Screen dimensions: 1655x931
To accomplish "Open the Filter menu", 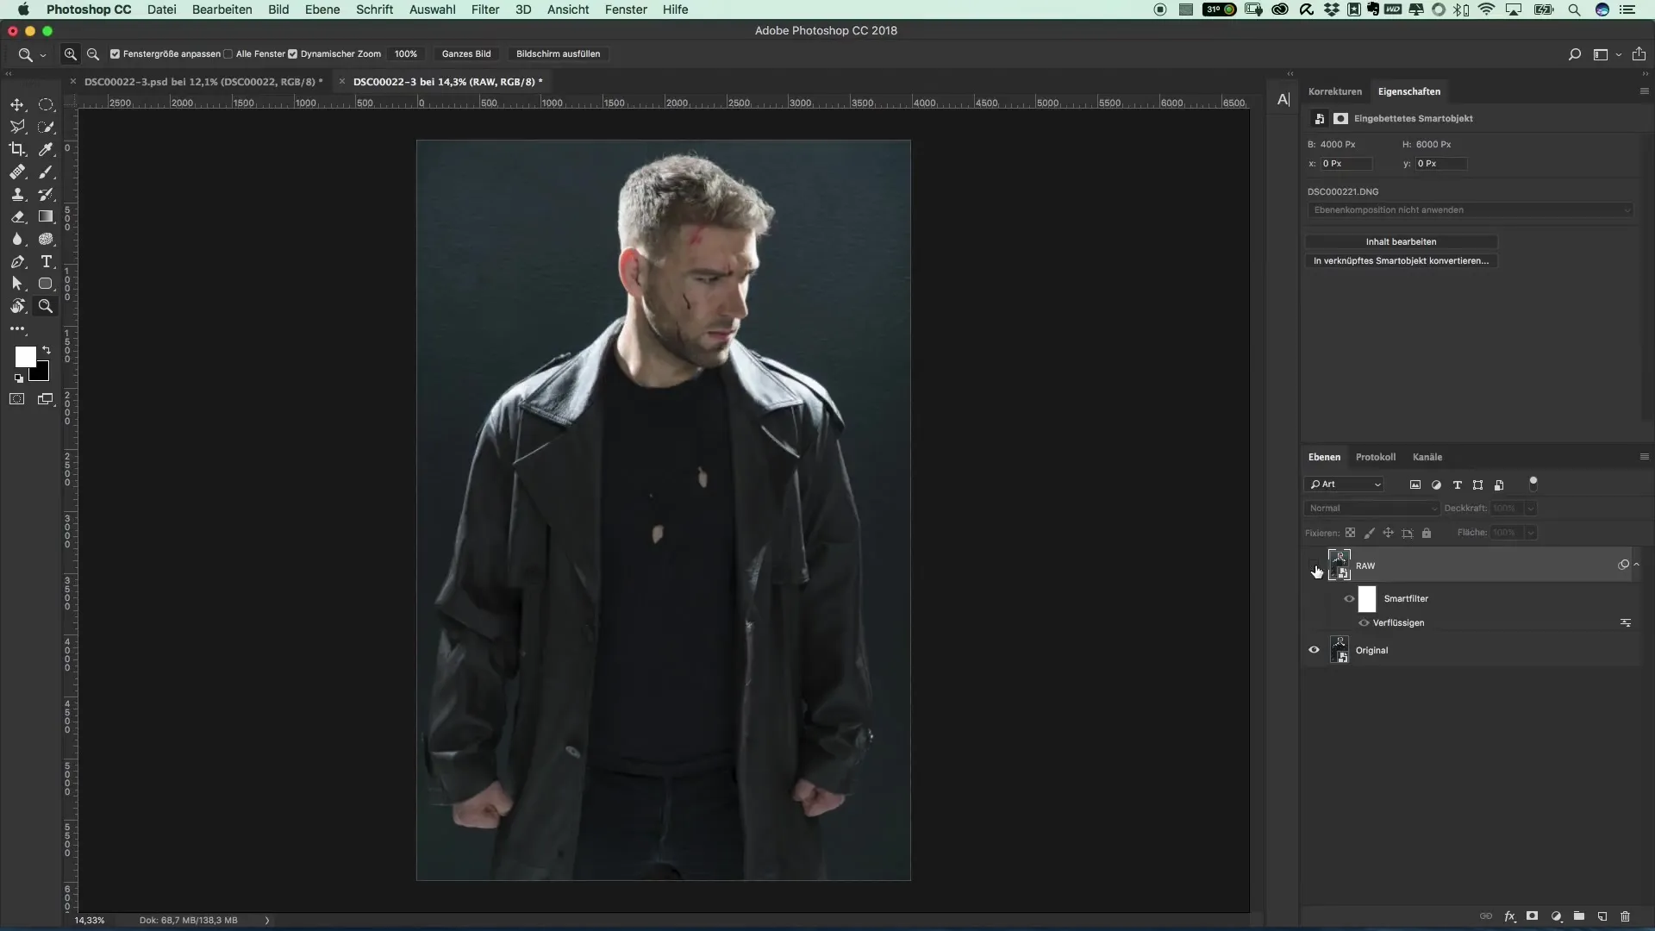I will 485,9.
